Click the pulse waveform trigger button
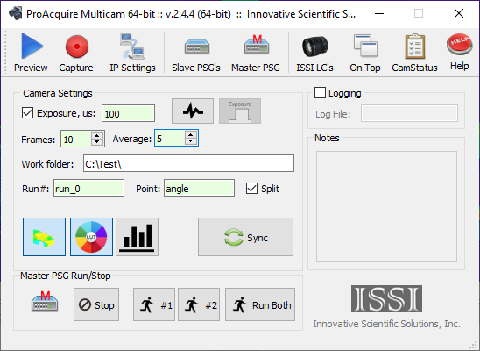 tap(193, 111)
